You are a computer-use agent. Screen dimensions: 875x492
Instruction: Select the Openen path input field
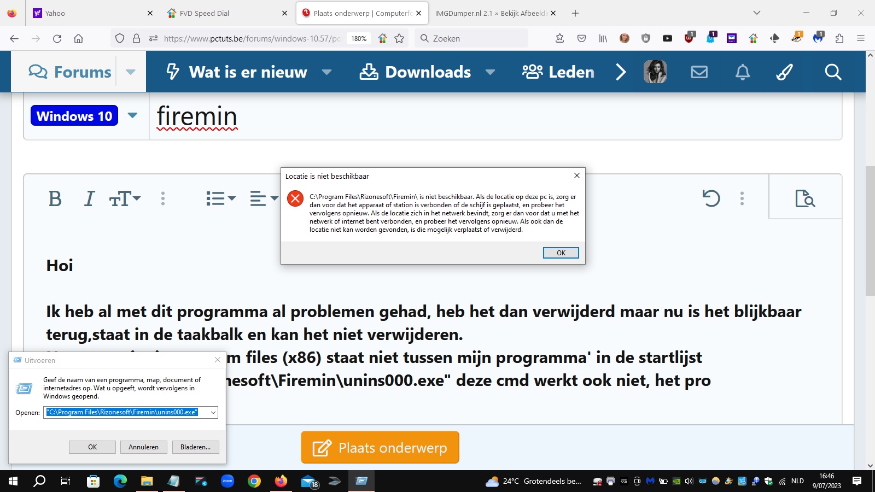(121, 412)
